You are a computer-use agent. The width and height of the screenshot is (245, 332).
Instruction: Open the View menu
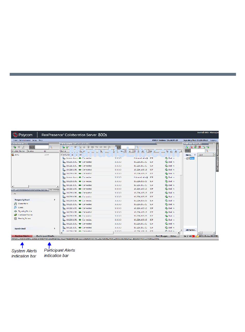click(16, 140)
